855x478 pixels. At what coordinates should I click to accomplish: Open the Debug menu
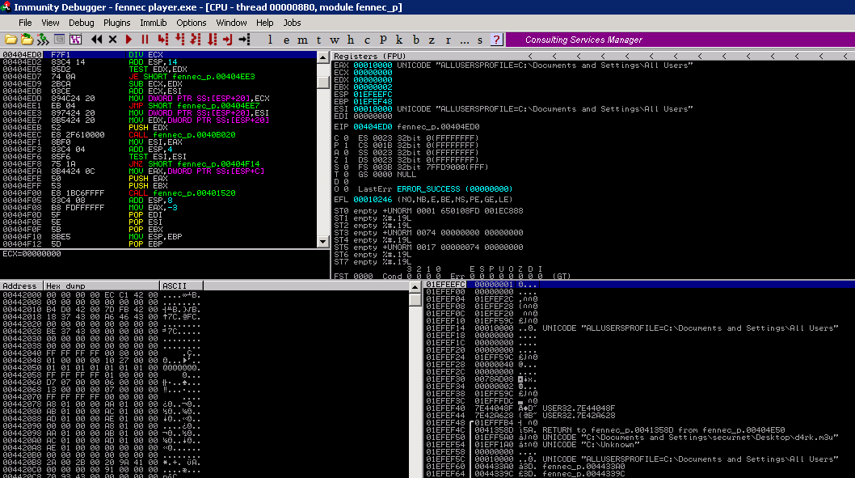pos(82,23)
